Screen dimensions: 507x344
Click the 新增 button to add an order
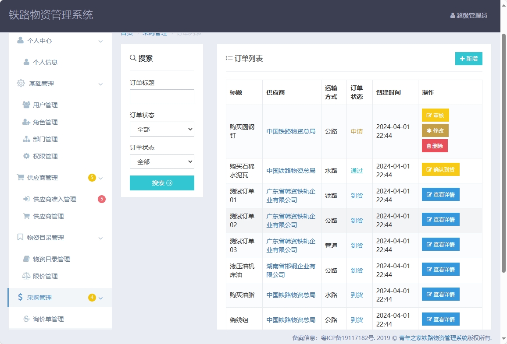pos(468,58)
